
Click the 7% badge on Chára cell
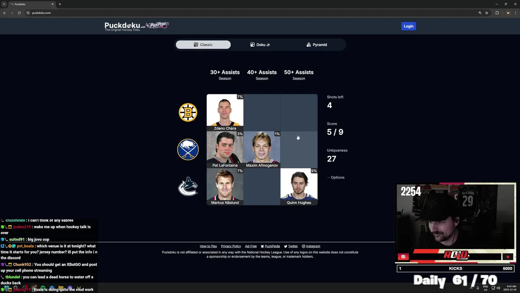pos(240,97)
